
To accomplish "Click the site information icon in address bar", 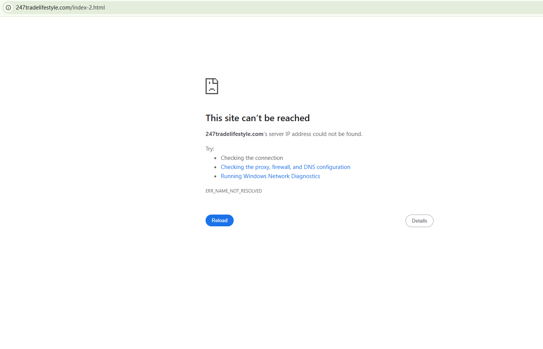I will (x=8, y=8).
